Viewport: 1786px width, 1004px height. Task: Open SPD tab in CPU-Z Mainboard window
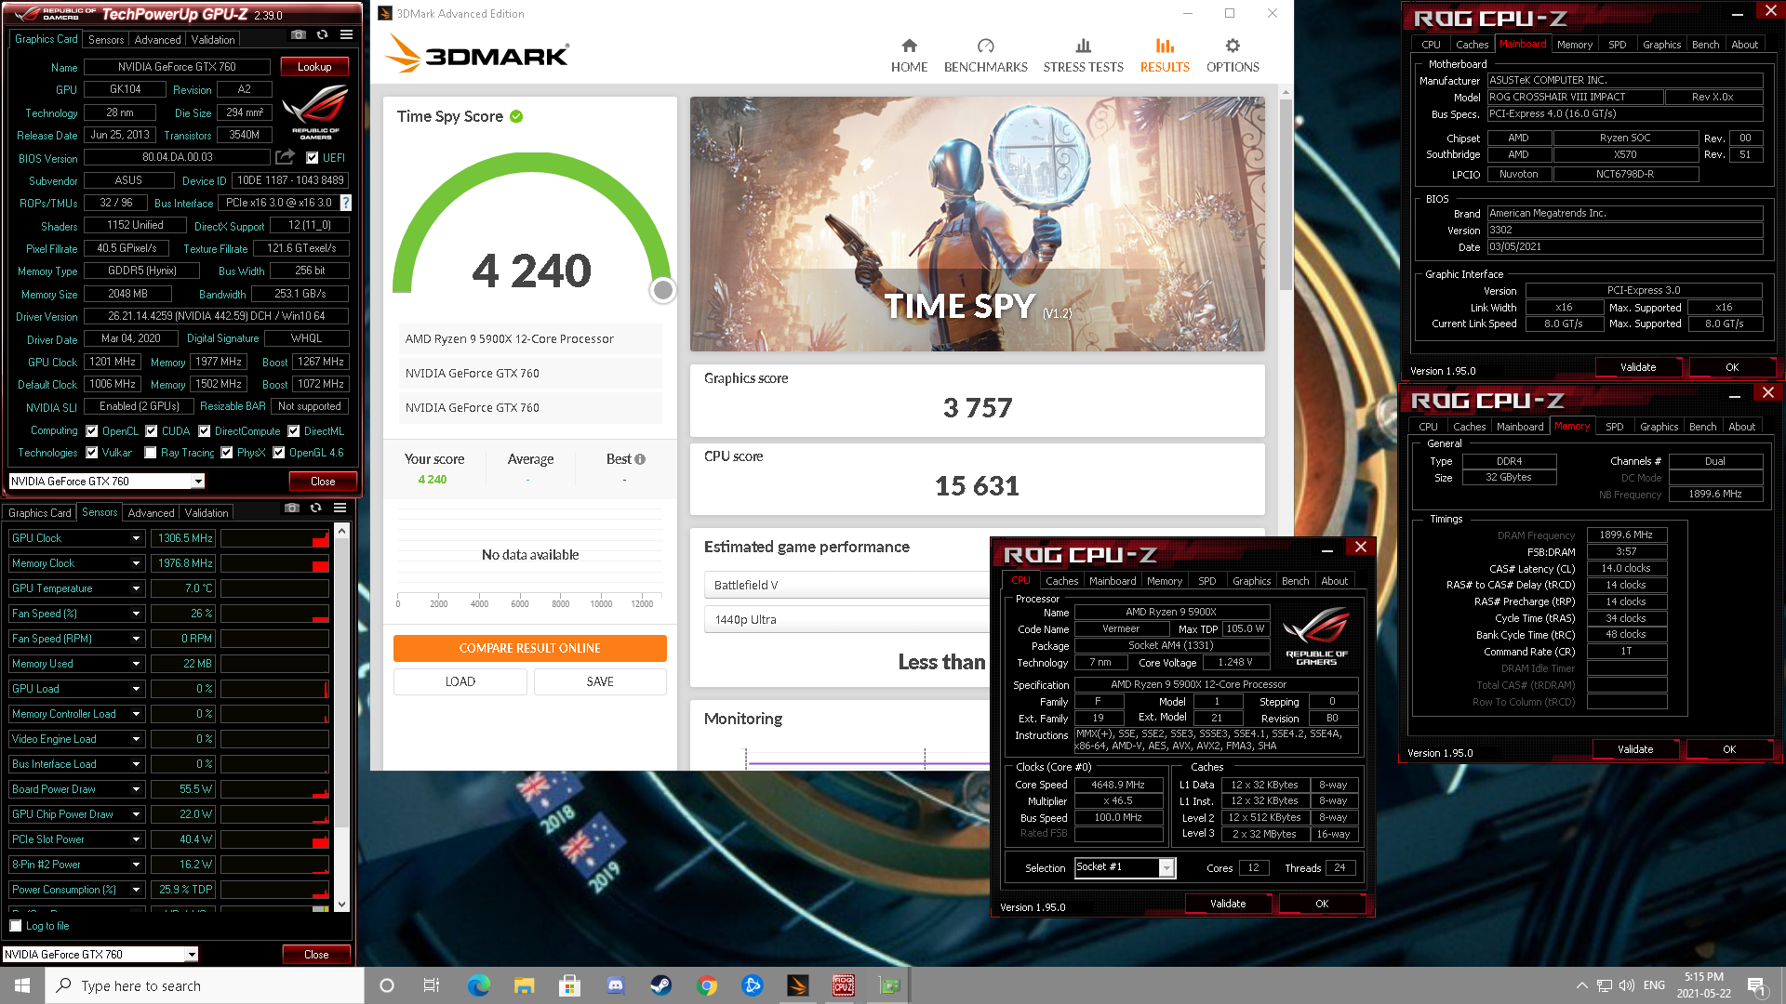tap(1618, 45)
